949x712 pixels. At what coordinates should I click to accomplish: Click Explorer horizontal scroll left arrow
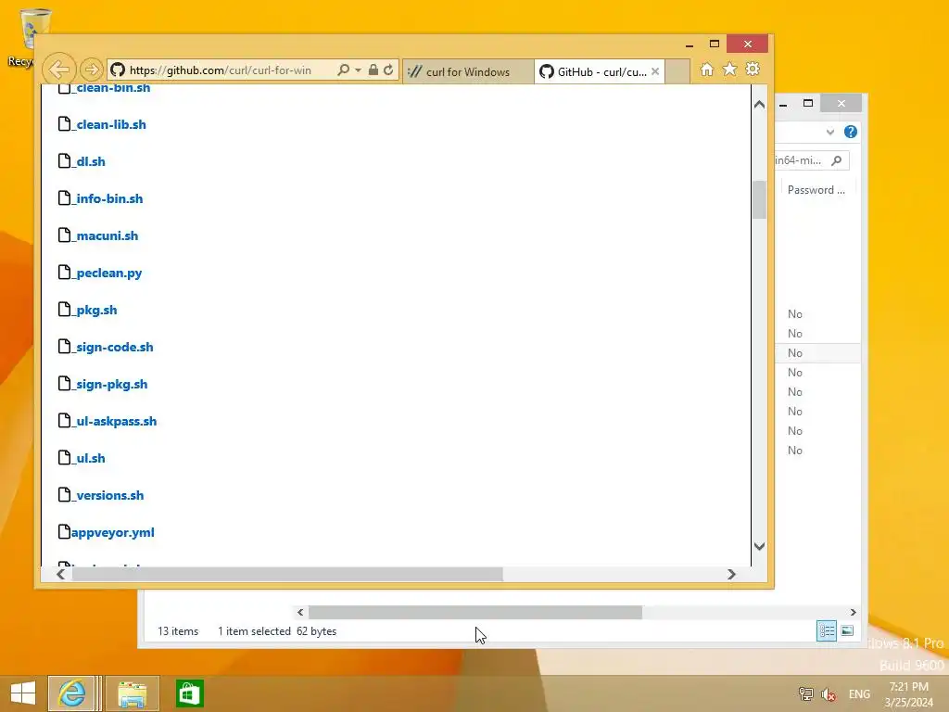[x=300, y=612]
